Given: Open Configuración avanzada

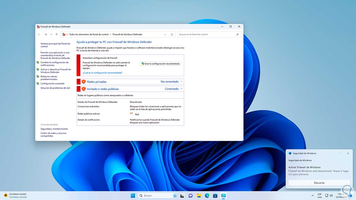Looking at the screenshot, I should (x=53, y=84).
